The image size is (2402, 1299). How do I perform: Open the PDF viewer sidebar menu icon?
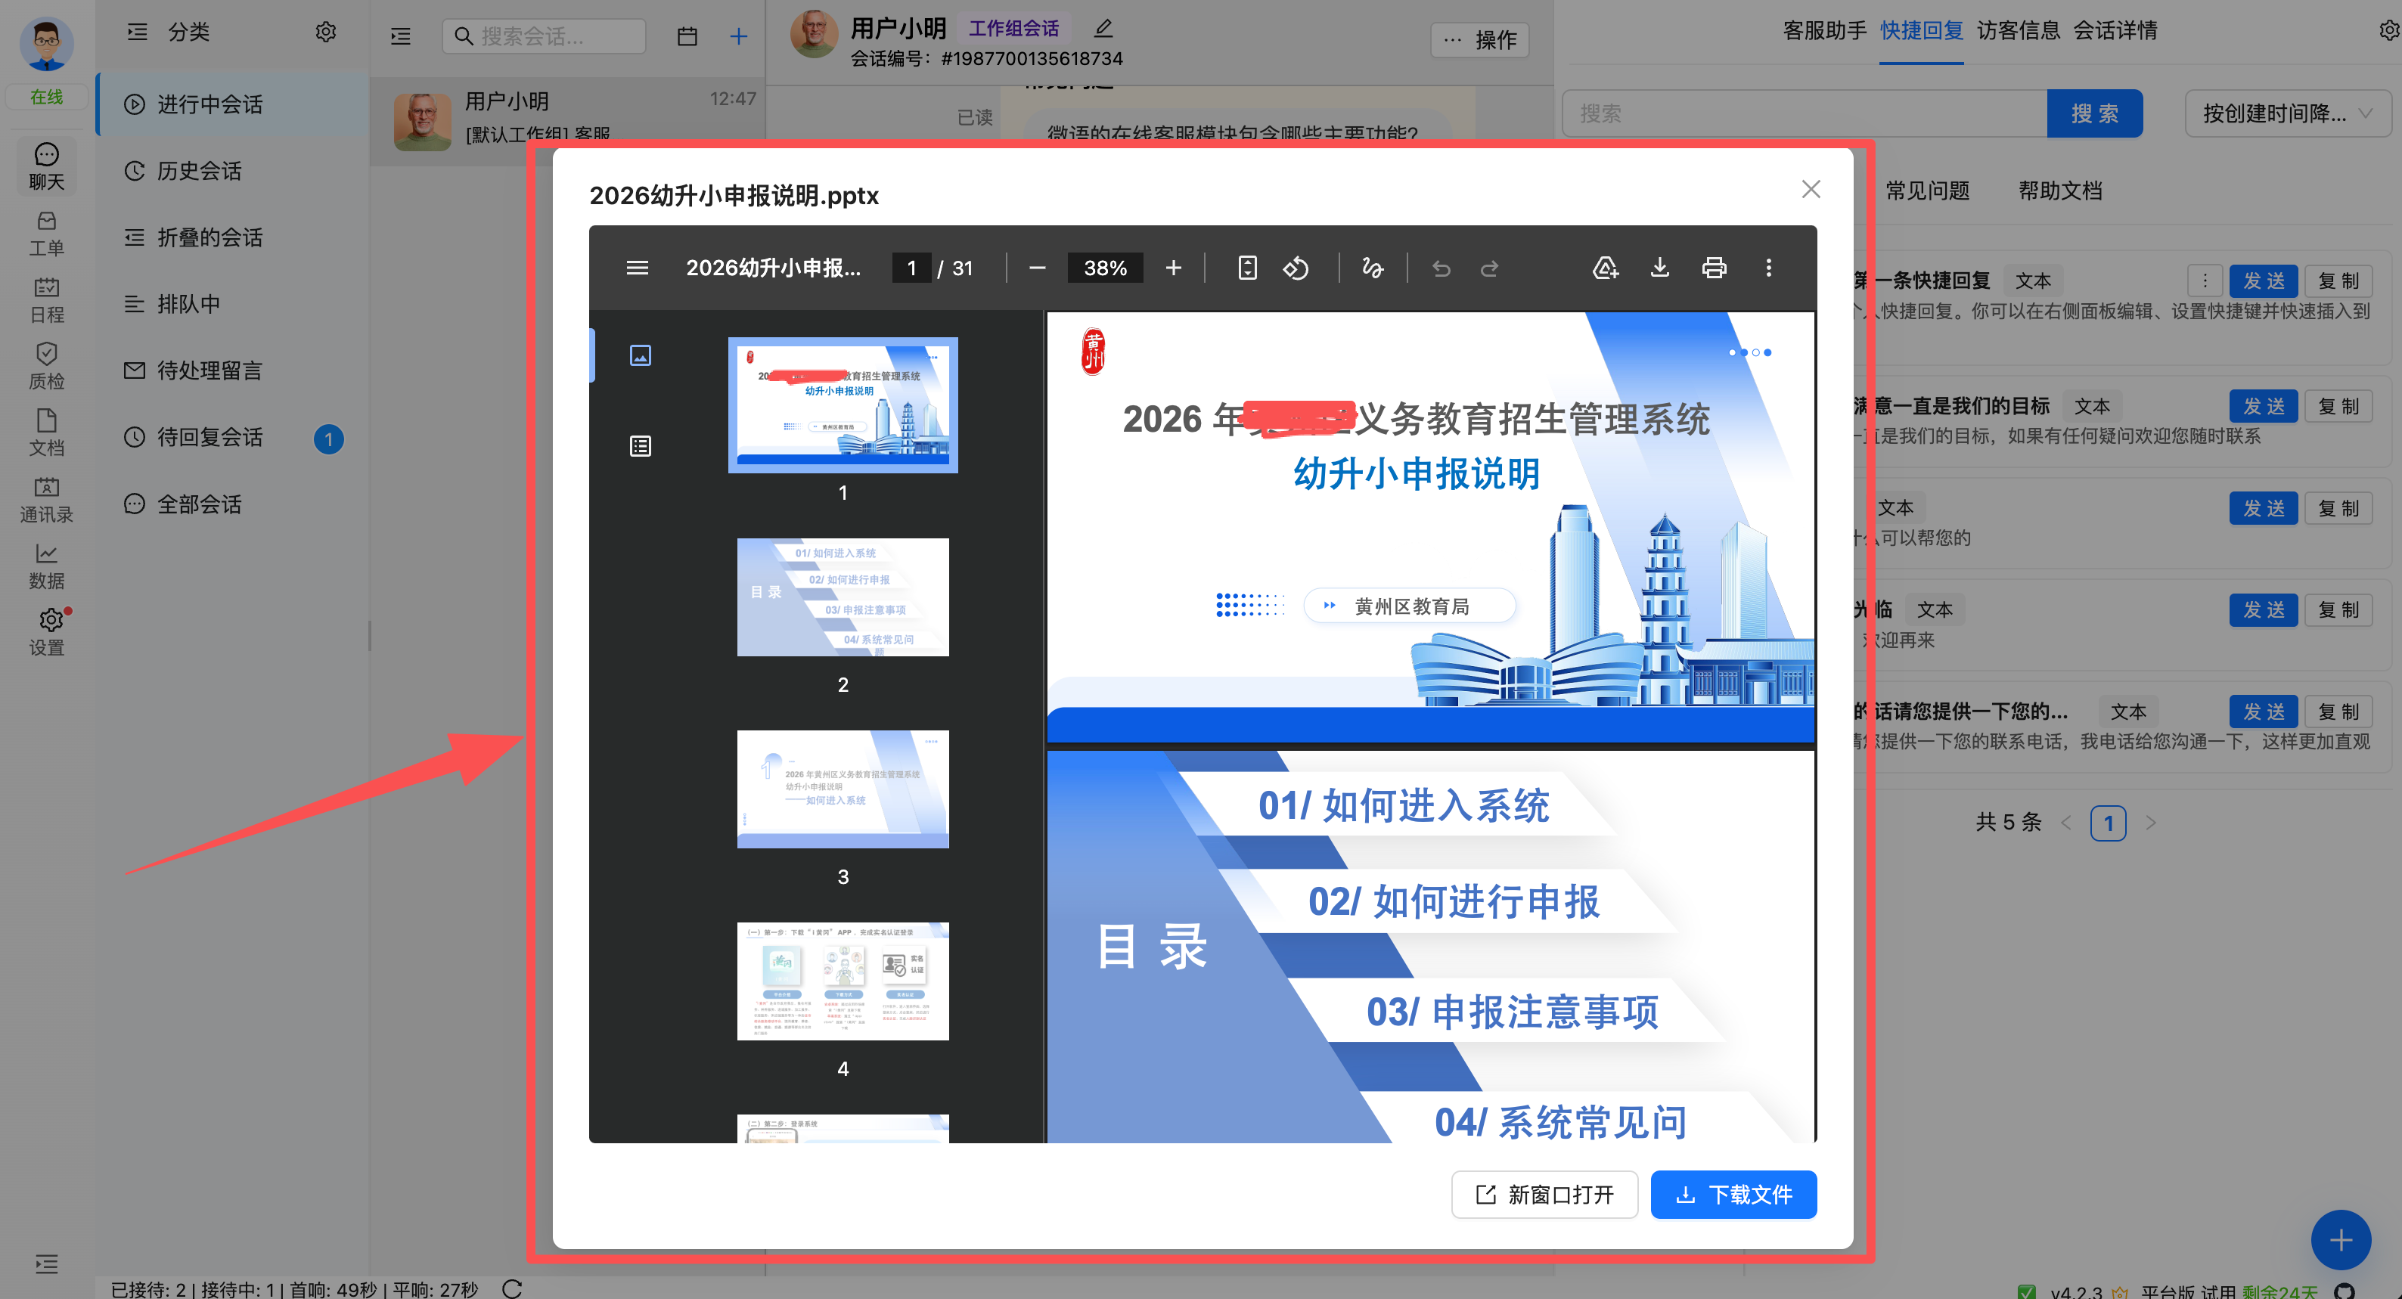click(637, 268)
